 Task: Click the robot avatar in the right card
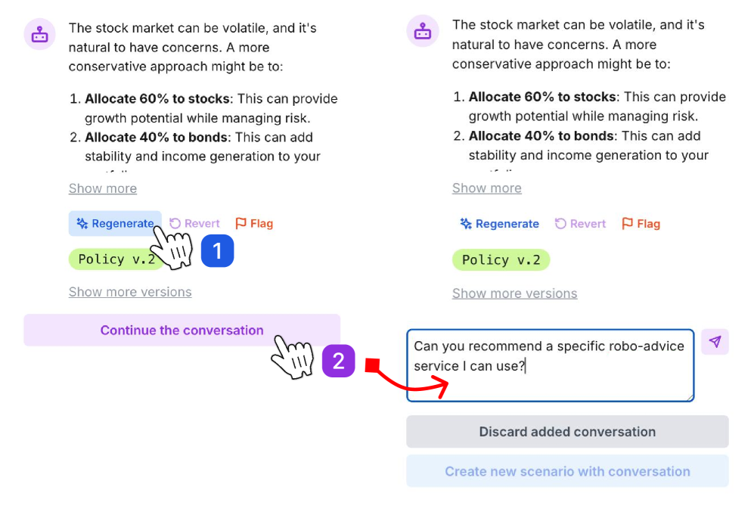pos(423,31)
